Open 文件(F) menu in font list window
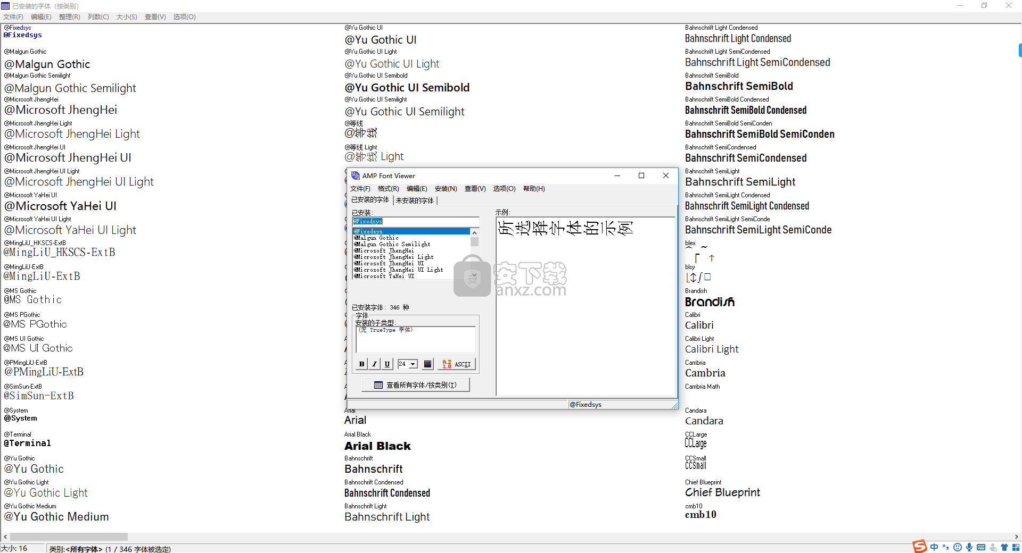Screen dimensions: 1022x553 [x=13, y=17]
